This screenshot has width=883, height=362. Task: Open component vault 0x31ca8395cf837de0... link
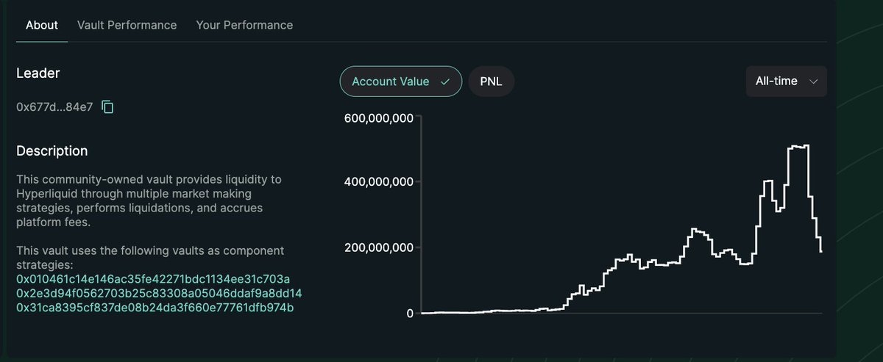[x=155, y=307]
